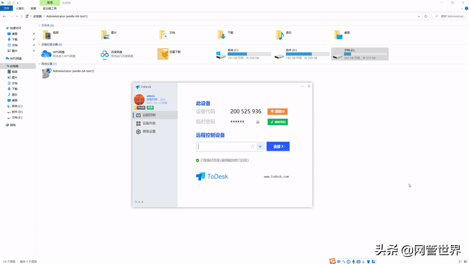This screenshot has width=469, height=264.
Task: Open the 音乐 folder in Explorer
Action: coord(284,35)
